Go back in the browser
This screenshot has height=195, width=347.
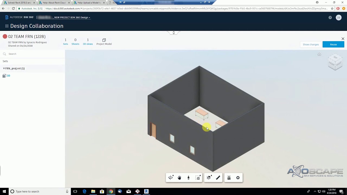point(3,9)
